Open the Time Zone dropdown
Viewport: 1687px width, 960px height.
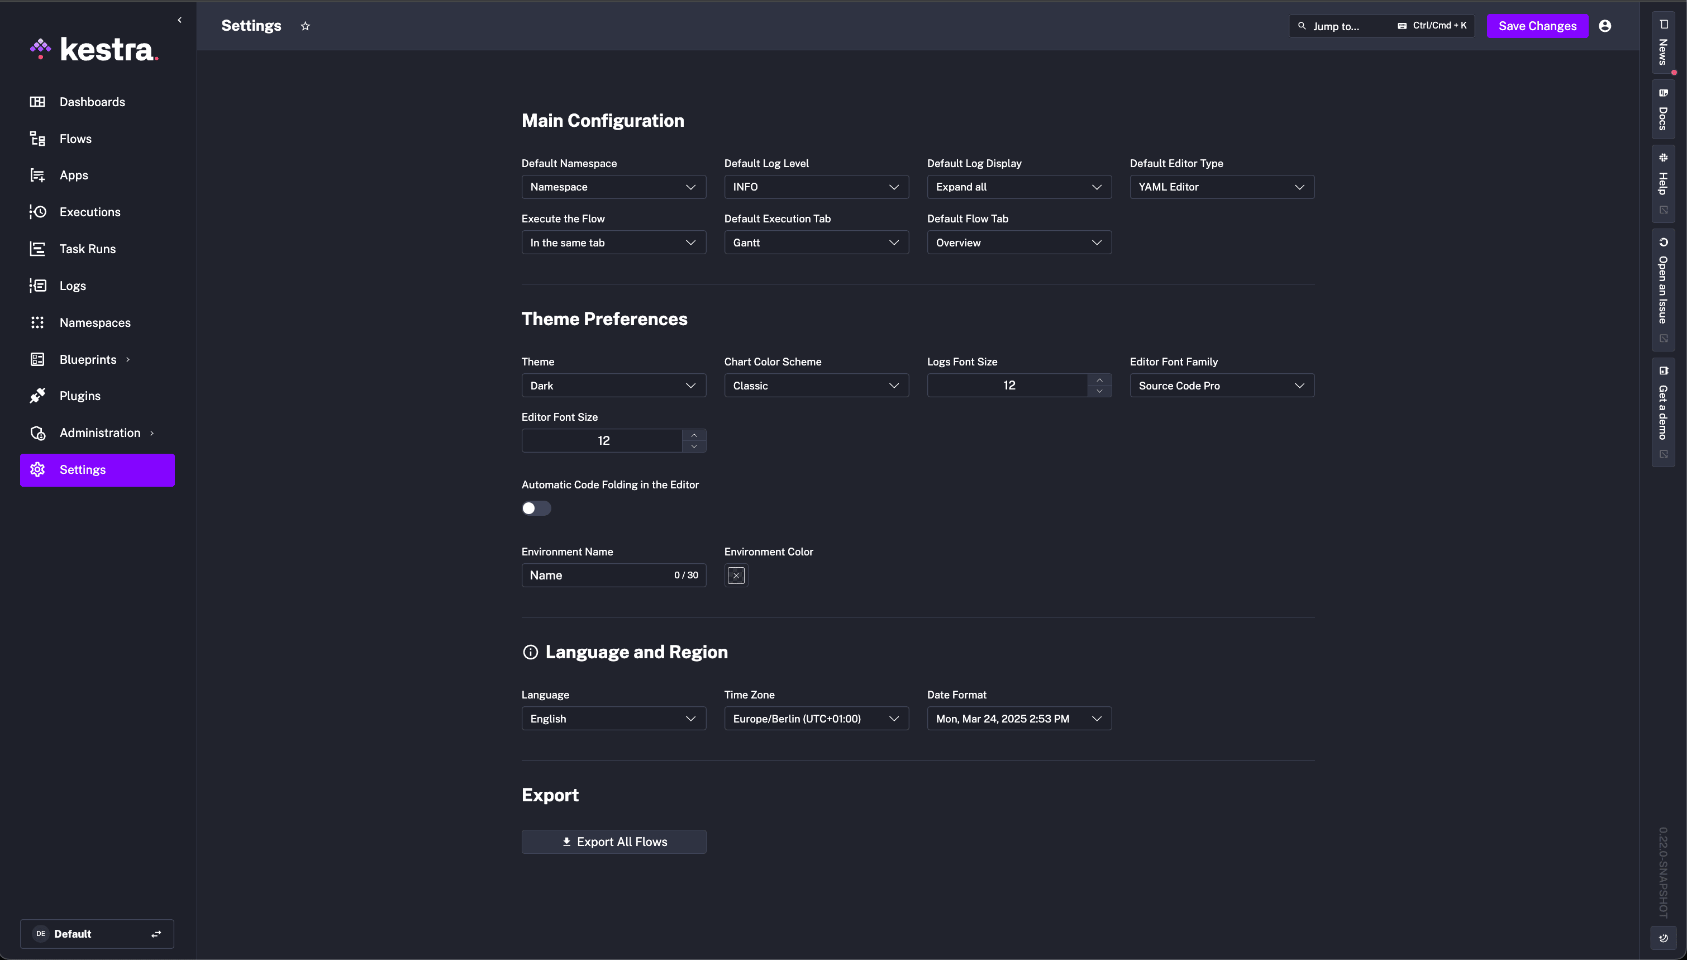pyautogui.click(x=816, y=719)
